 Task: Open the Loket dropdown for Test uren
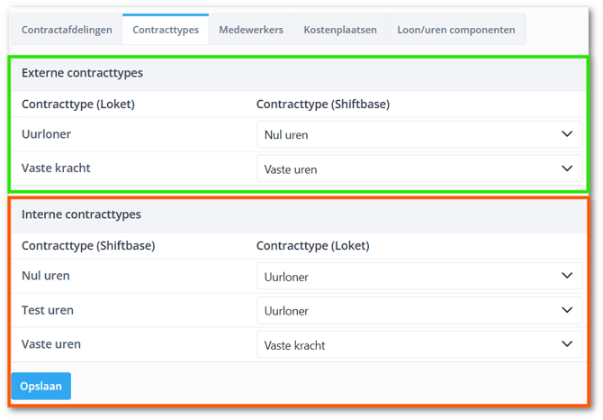[x=418, y=311]
